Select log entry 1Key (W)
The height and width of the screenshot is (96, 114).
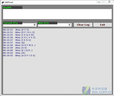tap(14, 53)
